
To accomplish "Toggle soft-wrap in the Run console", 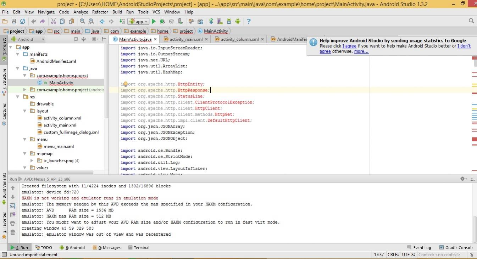I will [13, 206].
